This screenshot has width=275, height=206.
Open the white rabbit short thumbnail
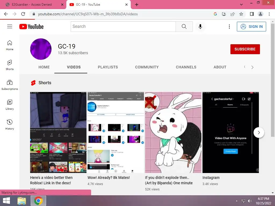173,133
